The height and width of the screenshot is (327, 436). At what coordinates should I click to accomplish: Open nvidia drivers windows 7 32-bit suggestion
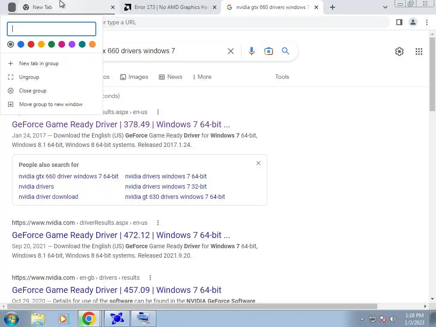point(166,186)
